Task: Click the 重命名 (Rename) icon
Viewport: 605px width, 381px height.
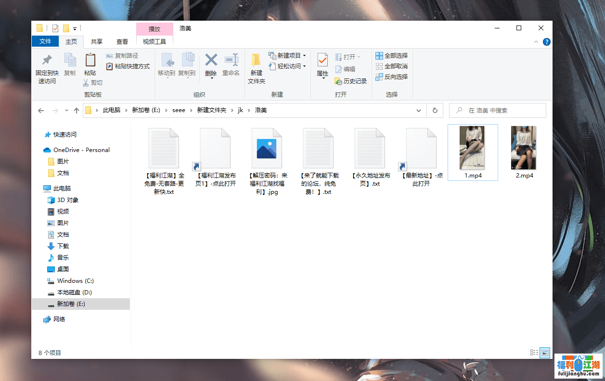Action: tap(232, 63)
